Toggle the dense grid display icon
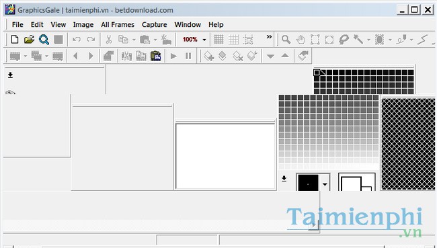This screenshot has width=437, height=248. pos(218,40)
